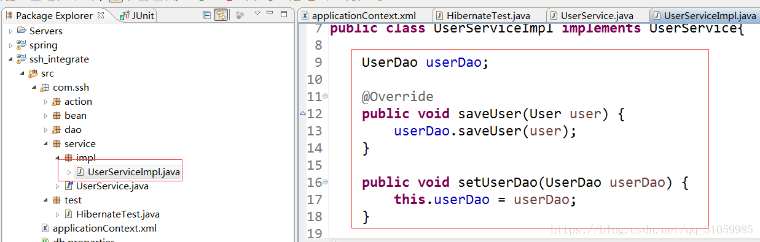Select the ssh_integrate project label

tap(59, 59)
